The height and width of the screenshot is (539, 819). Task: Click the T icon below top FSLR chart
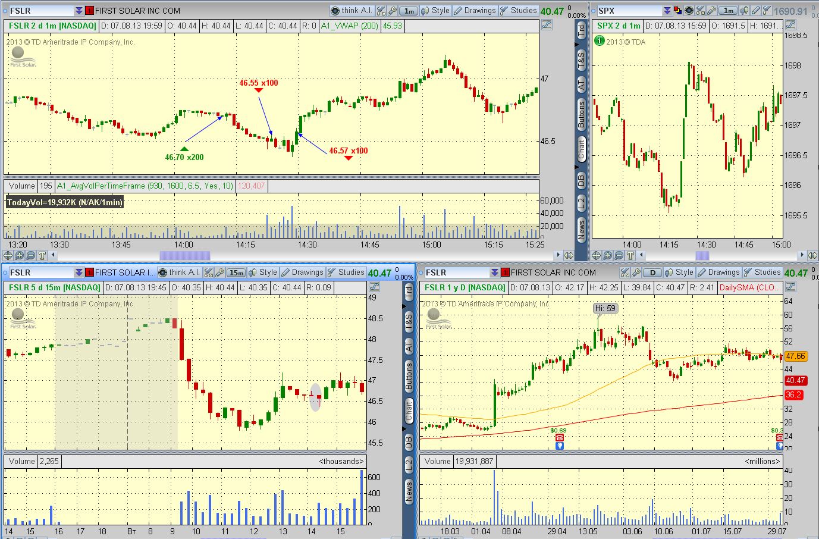coord(42,255)
